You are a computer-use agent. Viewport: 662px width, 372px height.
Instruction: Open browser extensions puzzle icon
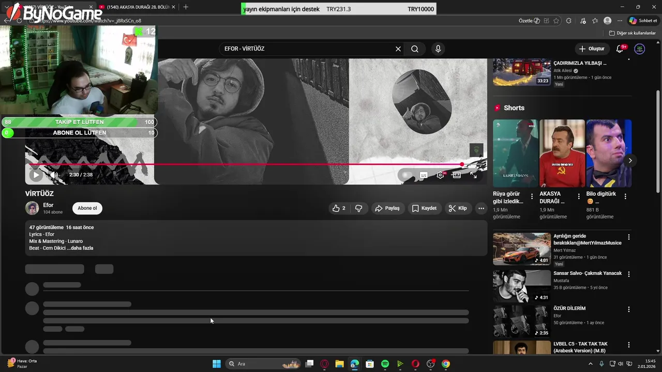[x=569, y=21]
